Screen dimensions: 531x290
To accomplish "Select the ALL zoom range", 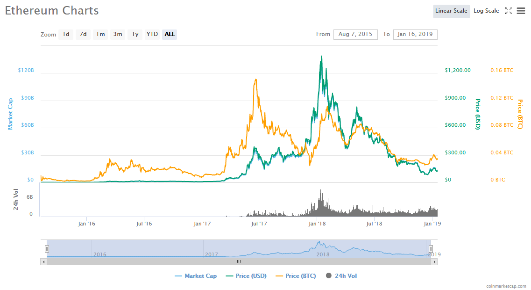I will point(170,34).
